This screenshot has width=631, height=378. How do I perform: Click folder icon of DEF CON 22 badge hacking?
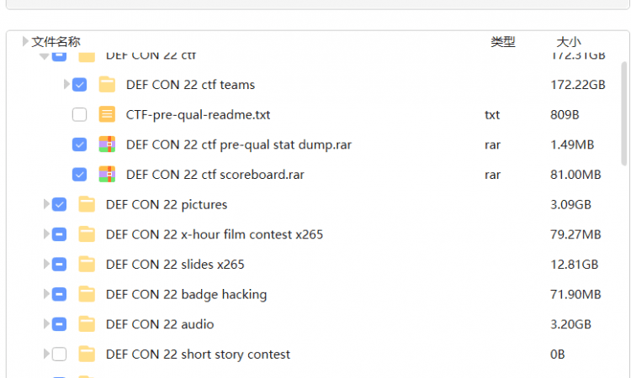[x=87, y=294]
